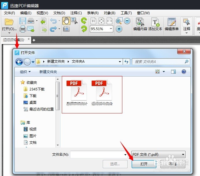
Task: Expand the zoom percentage dropdown
Action: [x=111, y=29]
